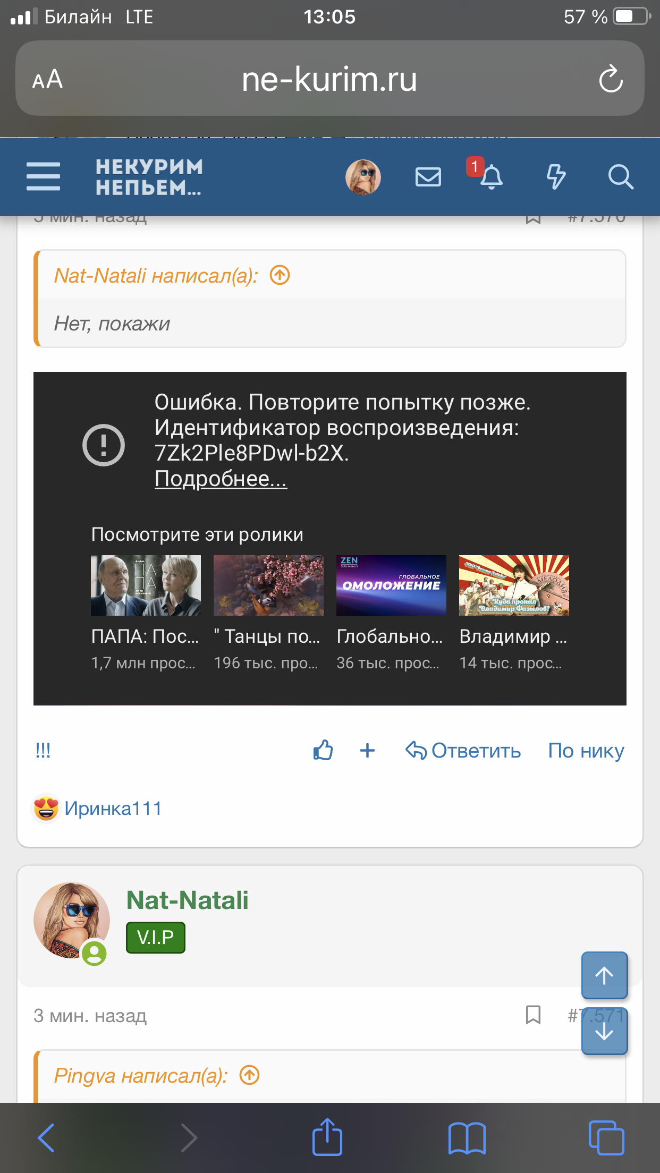Viewport: 660px width, 1173px height.
Task: Jump to Pingva's quoted original post
Action: point(250,1075)
